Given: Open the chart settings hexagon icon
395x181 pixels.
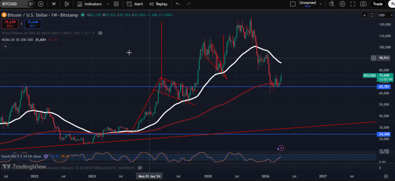Looking at the screenshot, I should 342,4.
